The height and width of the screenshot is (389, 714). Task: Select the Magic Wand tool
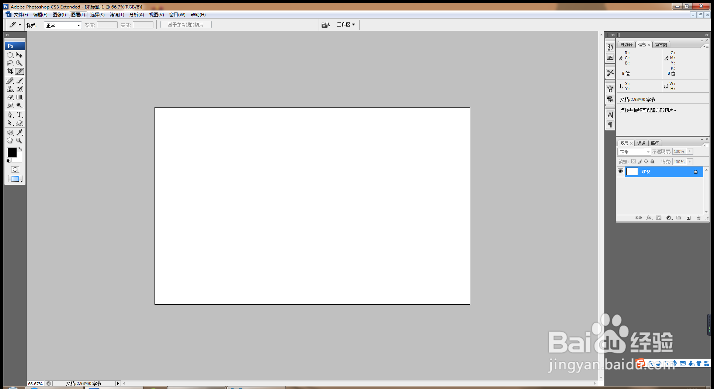click(x=20, y=63)
